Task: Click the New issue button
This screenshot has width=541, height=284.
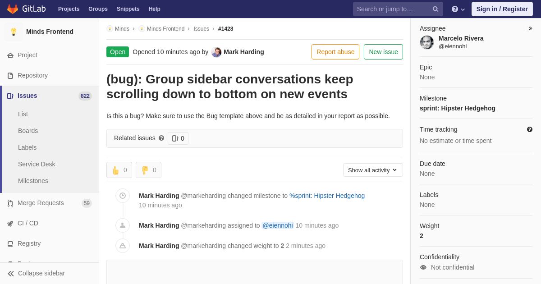Action: 383,52
